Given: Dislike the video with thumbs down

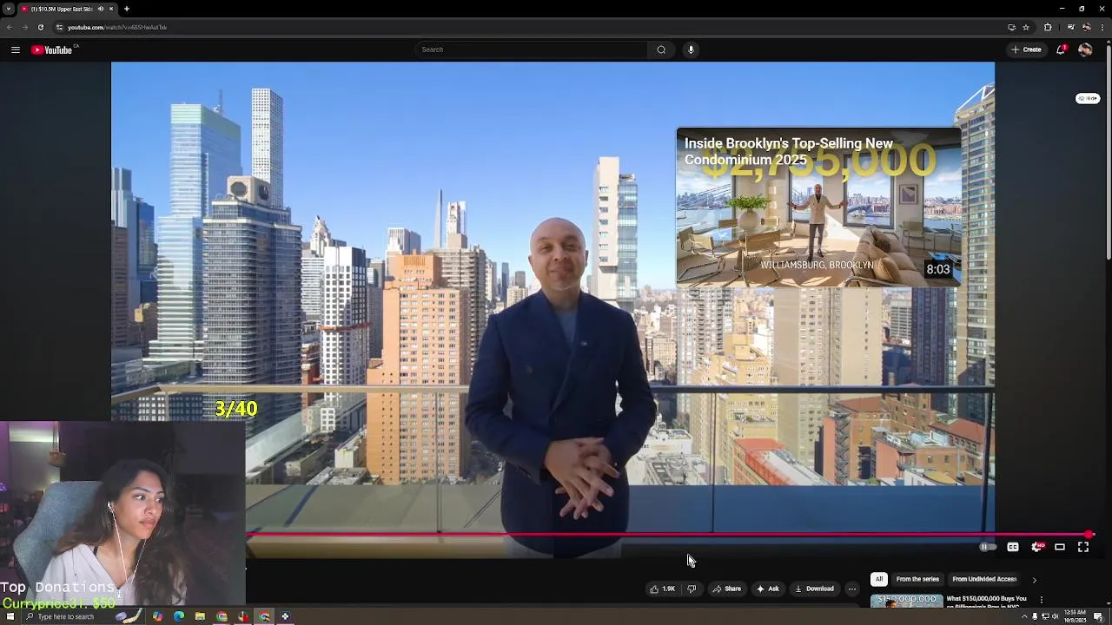Looking at the screenshot, I should click(x=692, y=589).
